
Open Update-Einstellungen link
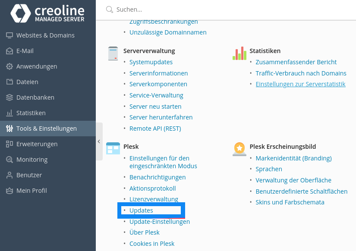pyautogui.click(x=160, y=222)
